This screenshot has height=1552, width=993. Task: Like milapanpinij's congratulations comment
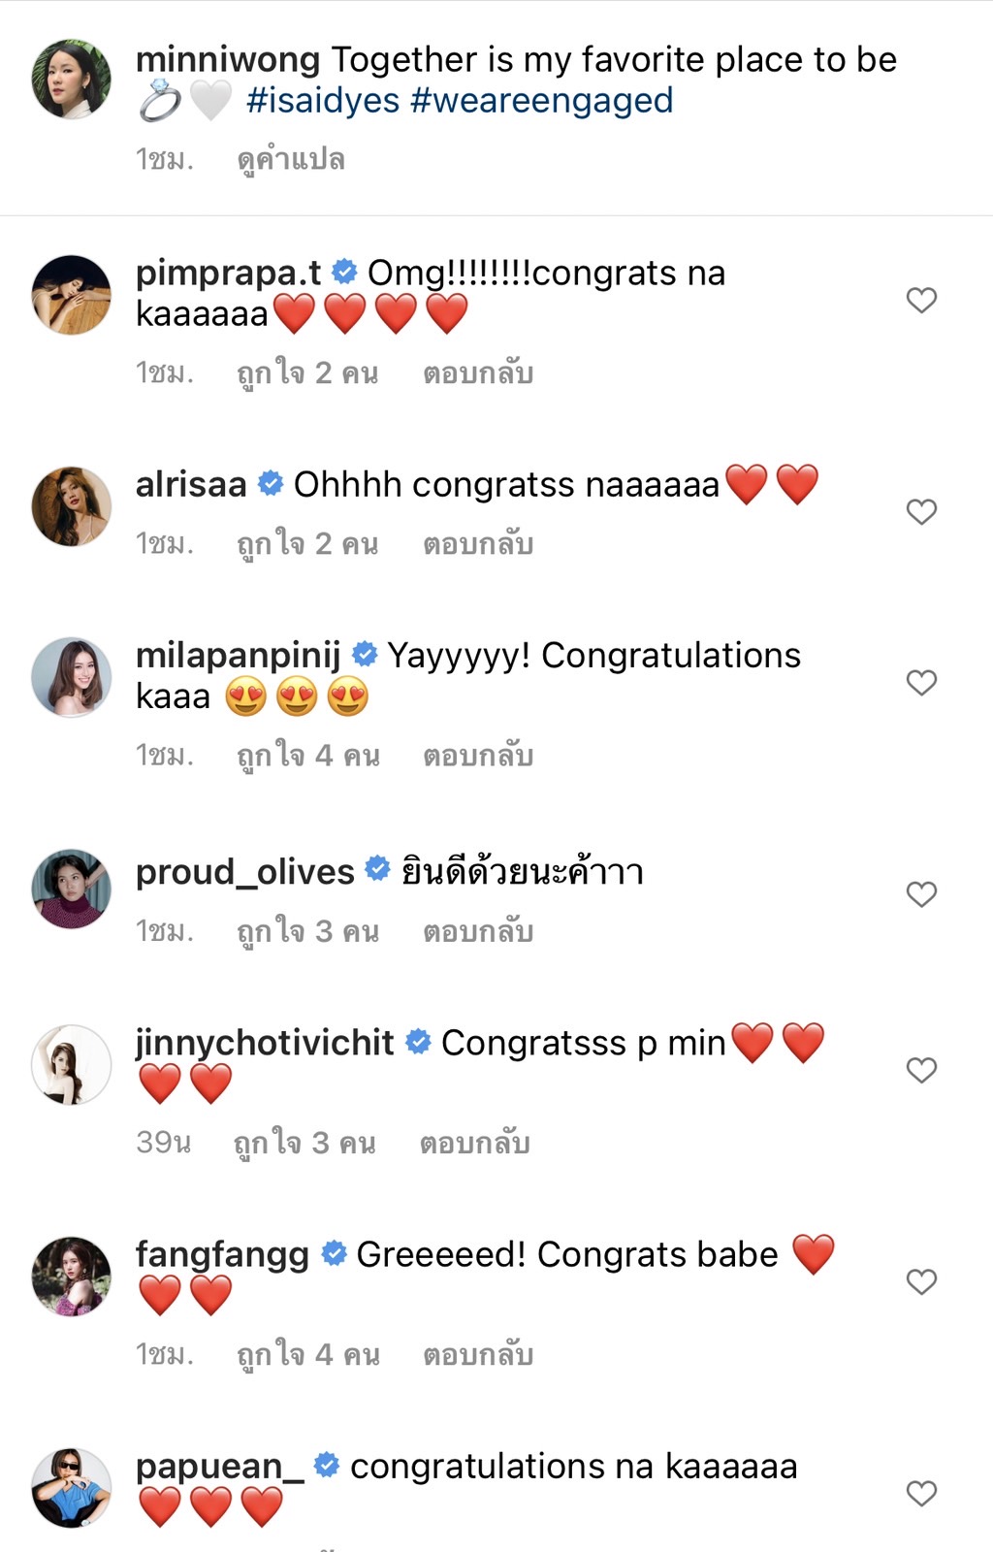919,682
